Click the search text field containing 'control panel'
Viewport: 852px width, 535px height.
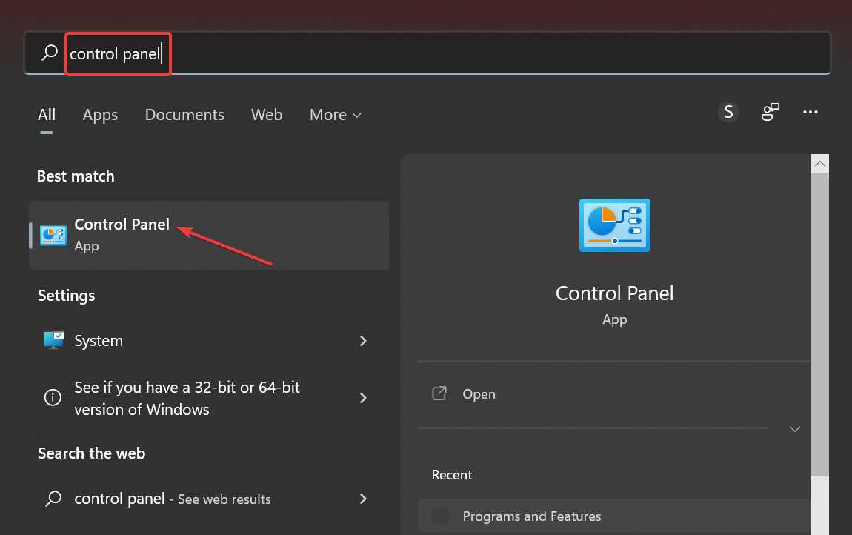pos(427,53)
